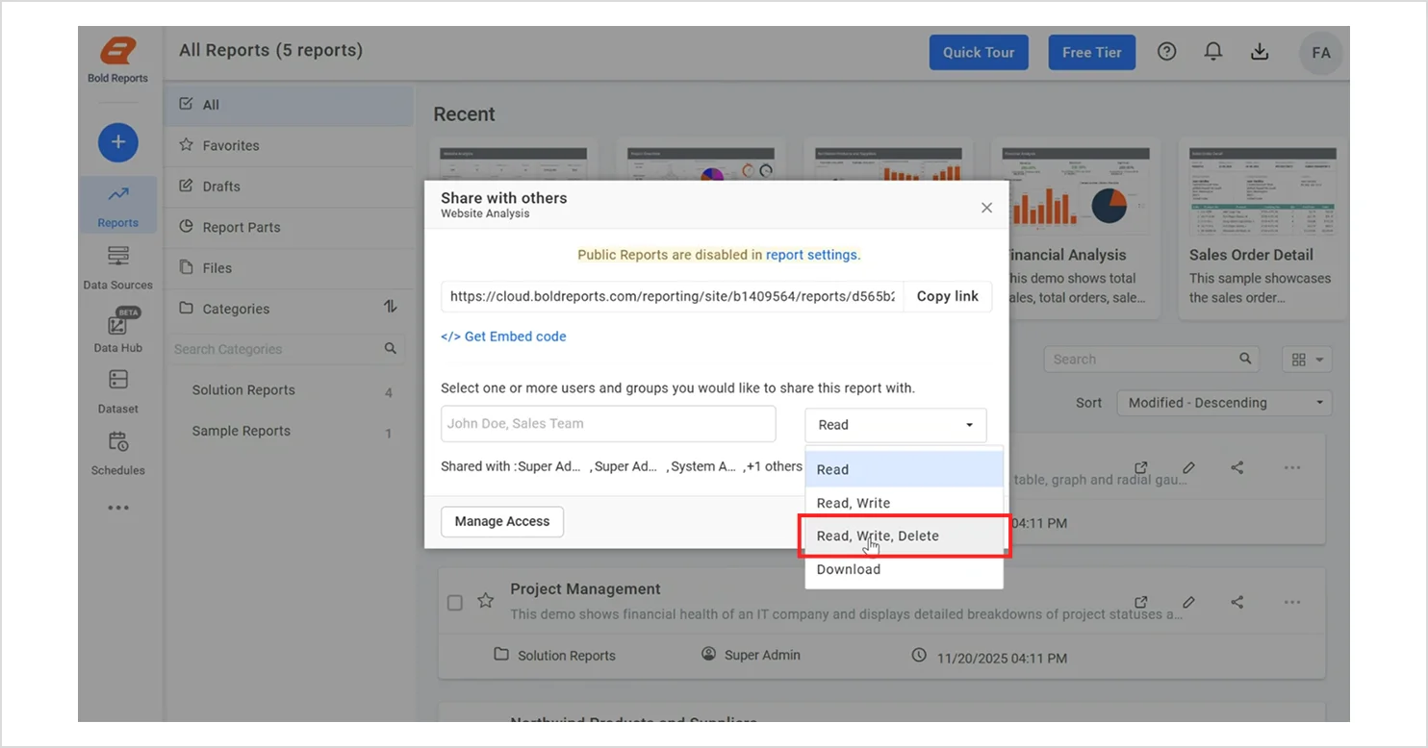Image resolution: width=1428 pixels, height=748 pixels.
Task: Open the notifications bell
Action: [1213, 52]
